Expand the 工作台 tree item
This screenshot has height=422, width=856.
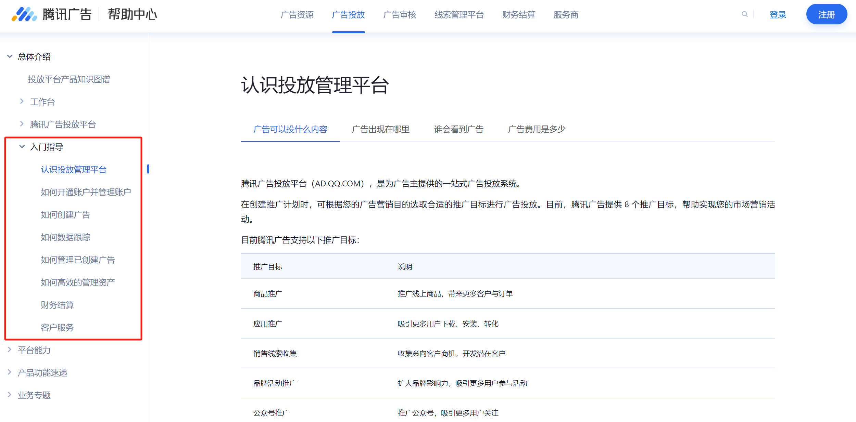(22, 102)
